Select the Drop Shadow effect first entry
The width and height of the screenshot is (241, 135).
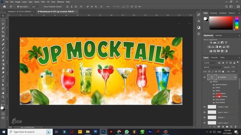[x=220, y=99]
